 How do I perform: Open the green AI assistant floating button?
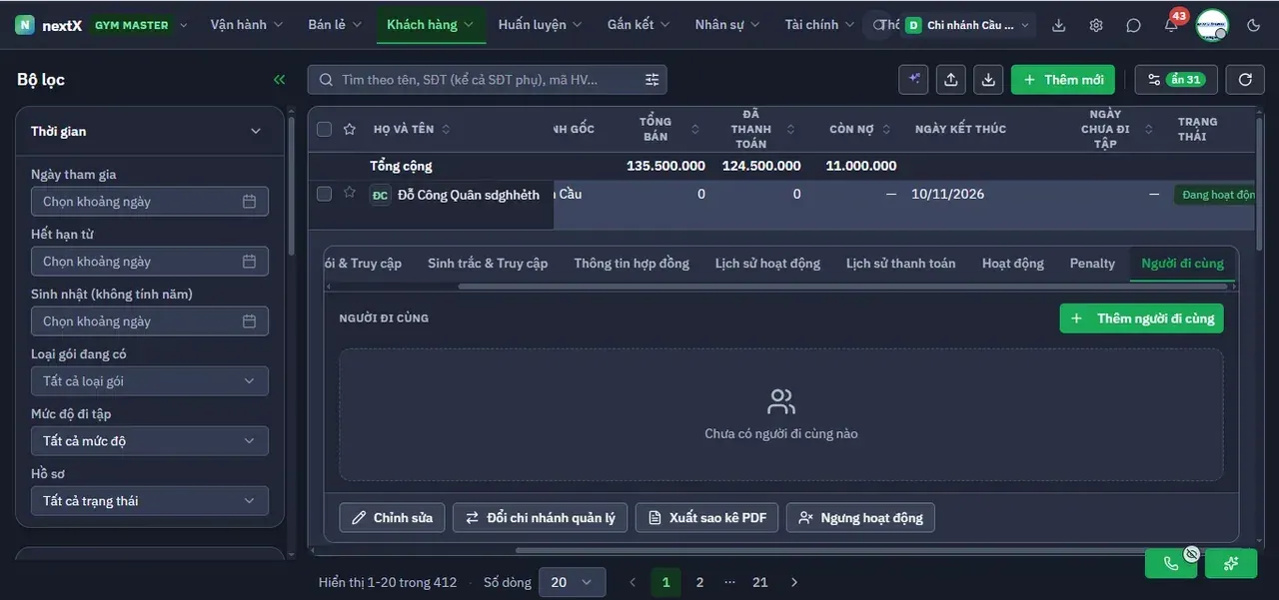pos(1231,563)
